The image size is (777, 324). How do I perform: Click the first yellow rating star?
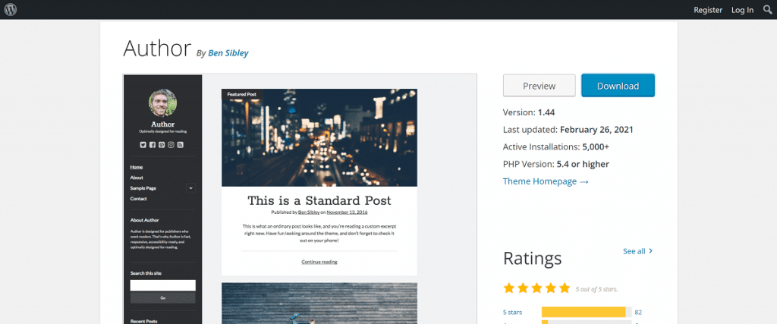509,288
